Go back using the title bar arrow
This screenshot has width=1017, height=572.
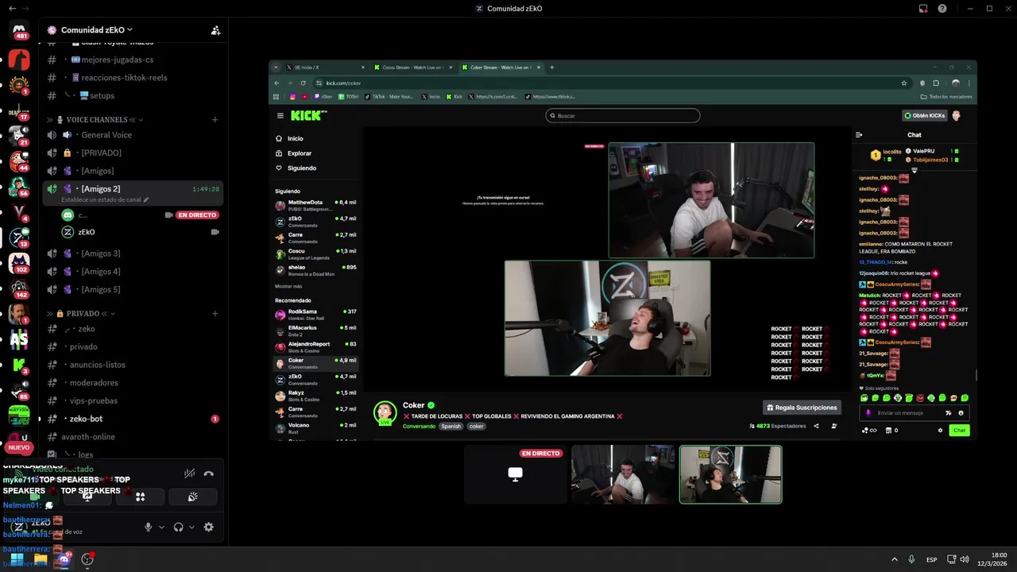11,8
